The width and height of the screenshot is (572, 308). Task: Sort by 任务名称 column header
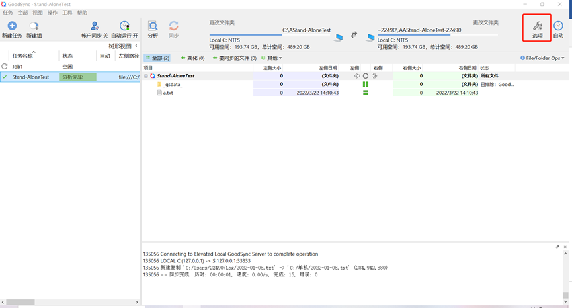point(22,56)
